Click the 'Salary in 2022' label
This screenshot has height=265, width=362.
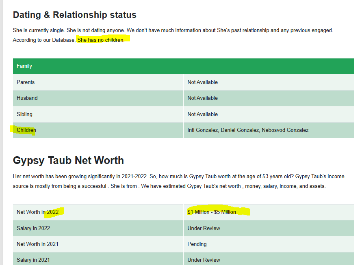click(x=33, y=228)
